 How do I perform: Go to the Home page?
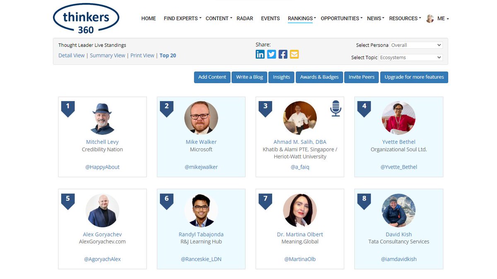click(x=149, y=19)
